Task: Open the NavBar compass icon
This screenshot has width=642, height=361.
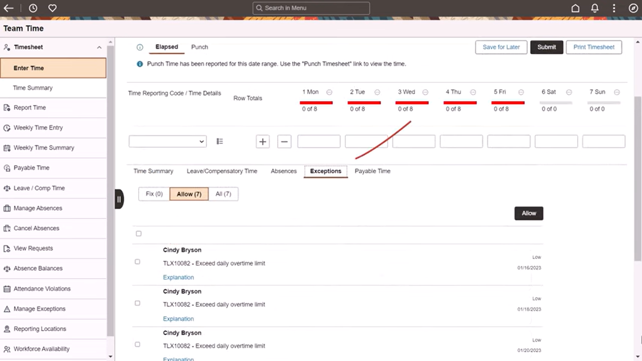Action: point(633,8)
